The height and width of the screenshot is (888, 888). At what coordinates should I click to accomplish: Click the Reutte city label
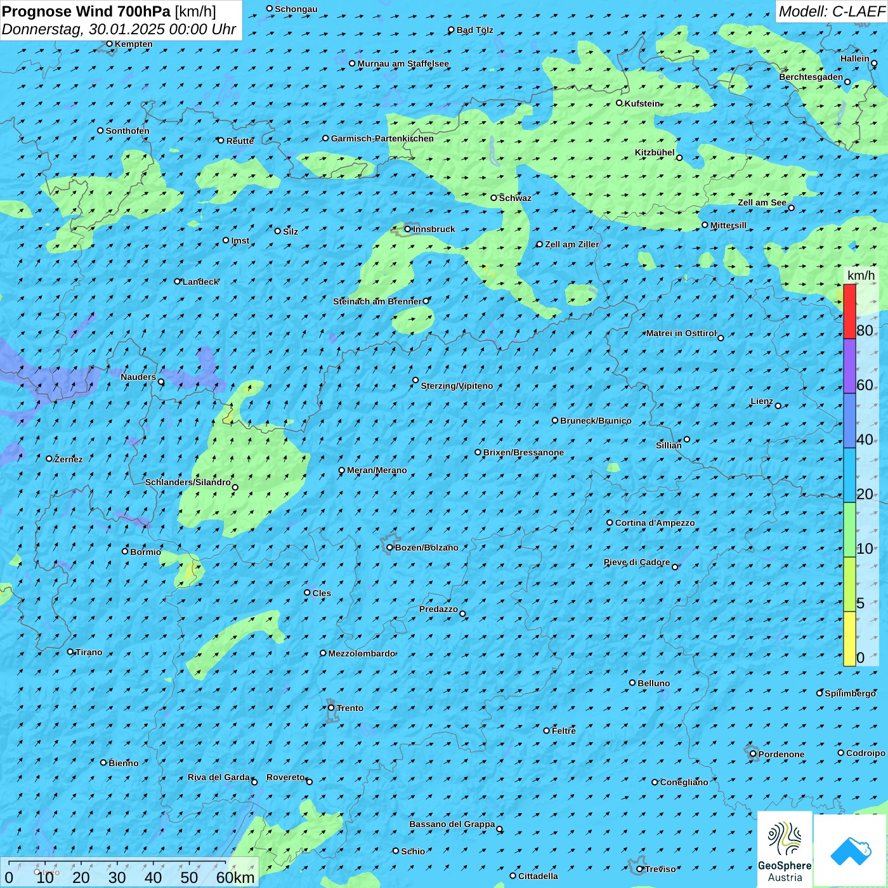coord(240,141)
